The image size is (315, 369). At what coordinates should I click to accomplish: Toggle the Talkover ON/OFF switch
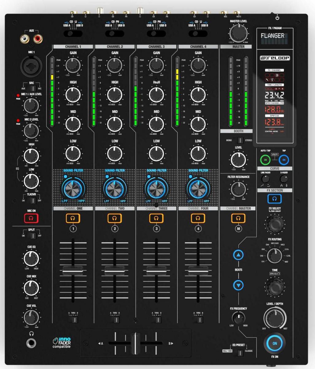[x=32, y=201]
